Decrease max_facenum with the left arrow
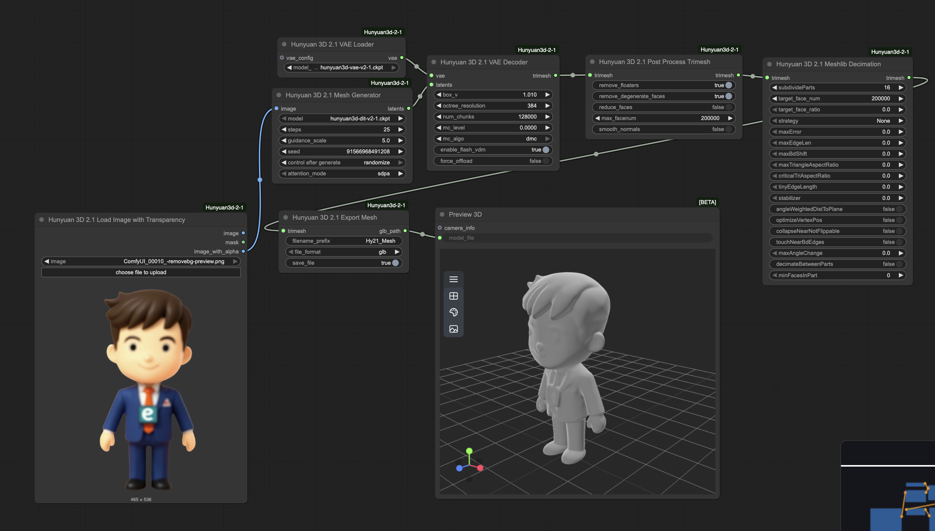 tap(598, 118)
